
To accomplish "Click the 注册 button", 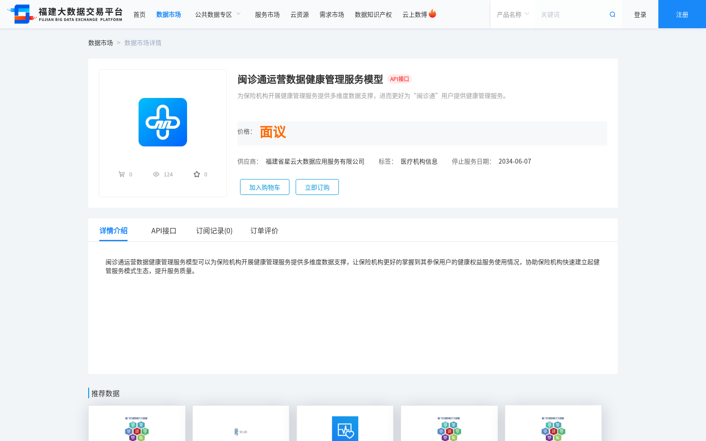I will pyautogui.click(x=682, y=14).
